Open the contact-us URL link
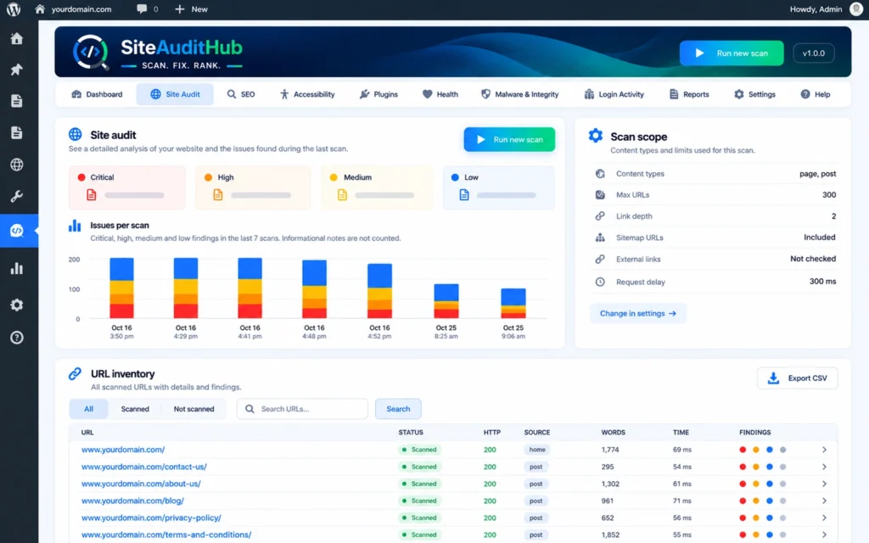The image size is (869, 543). pyautogui.click(x=144, y=467)
